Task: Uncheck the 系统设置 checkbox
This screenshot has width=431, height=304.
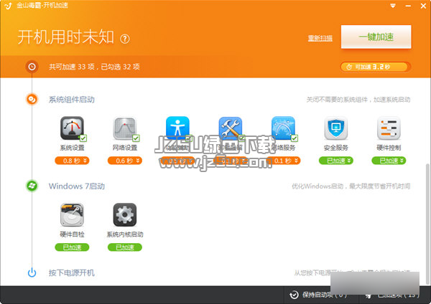Action: click(83, 138)
